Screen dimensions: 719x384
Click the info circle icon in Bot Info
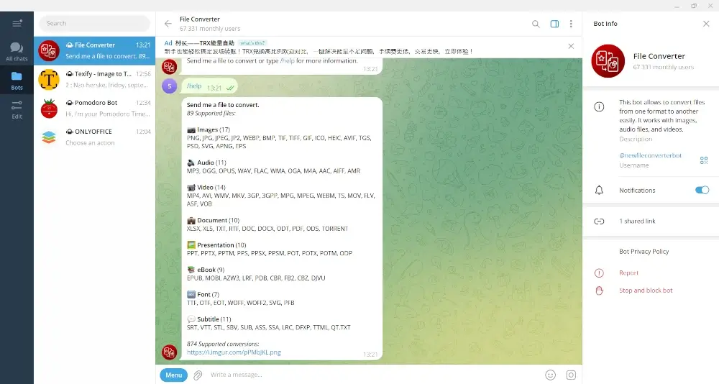click(x=600, y=107)
